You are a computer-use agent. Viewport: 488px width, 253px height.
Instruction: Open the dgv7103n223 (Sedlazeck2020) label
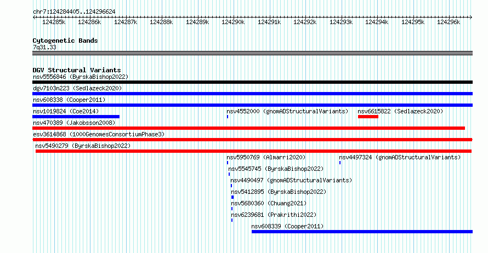[x=77, y=88]
